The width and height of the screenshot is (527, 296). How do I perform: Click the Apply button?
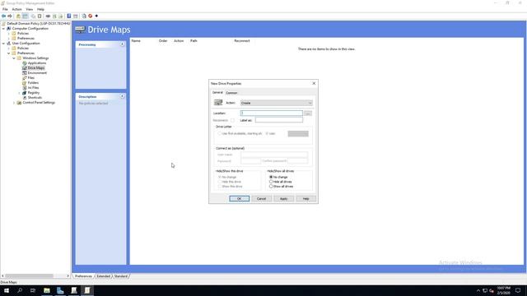click(283, 199)
